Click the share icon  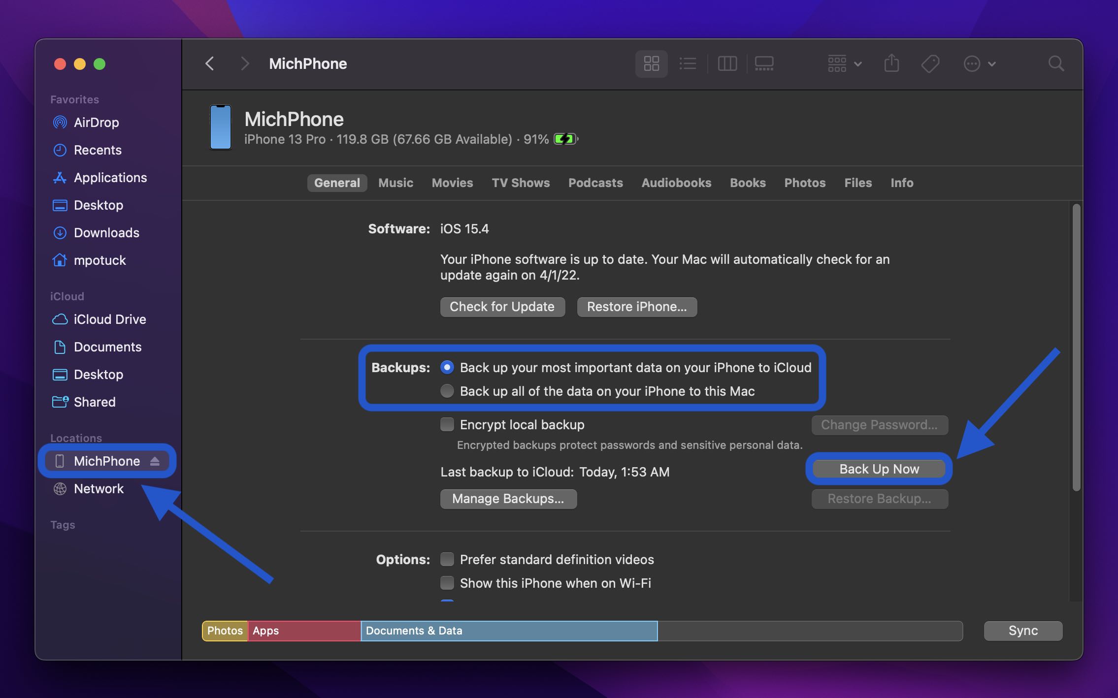point(891,63)
